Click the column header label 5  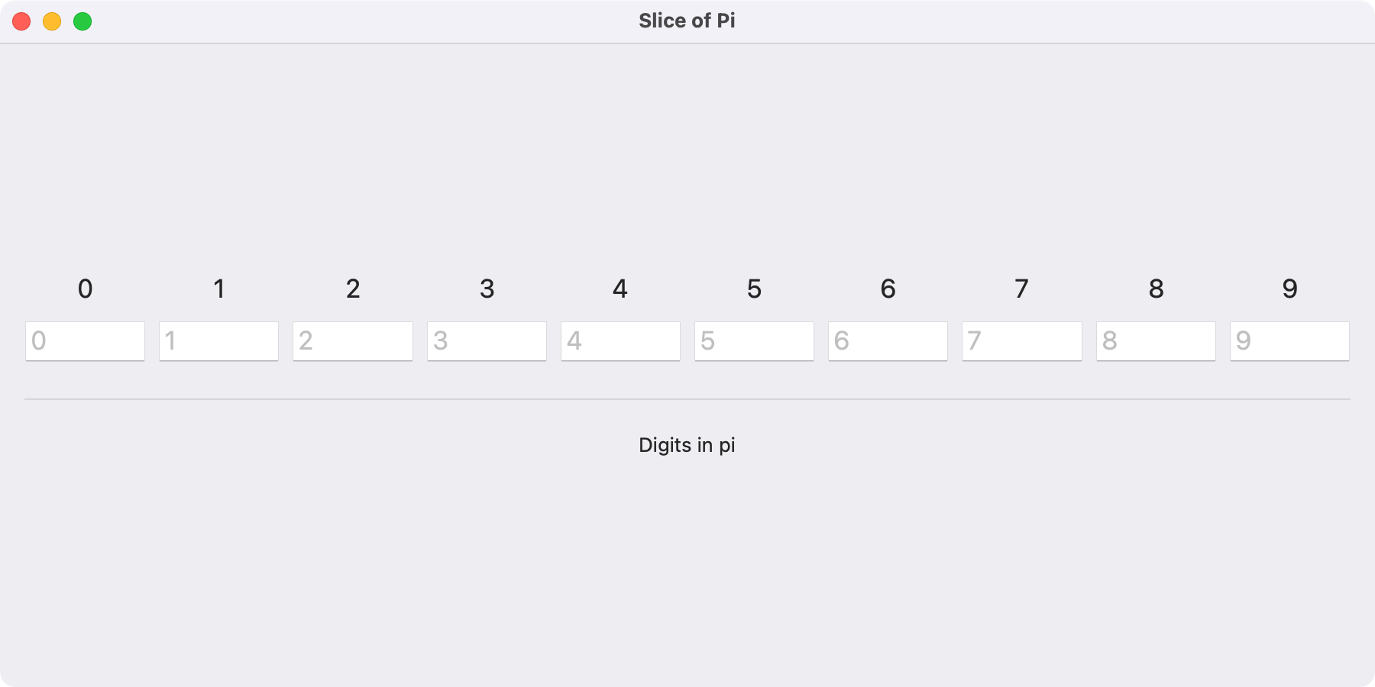pyautogui.click(x=754, y=289)
